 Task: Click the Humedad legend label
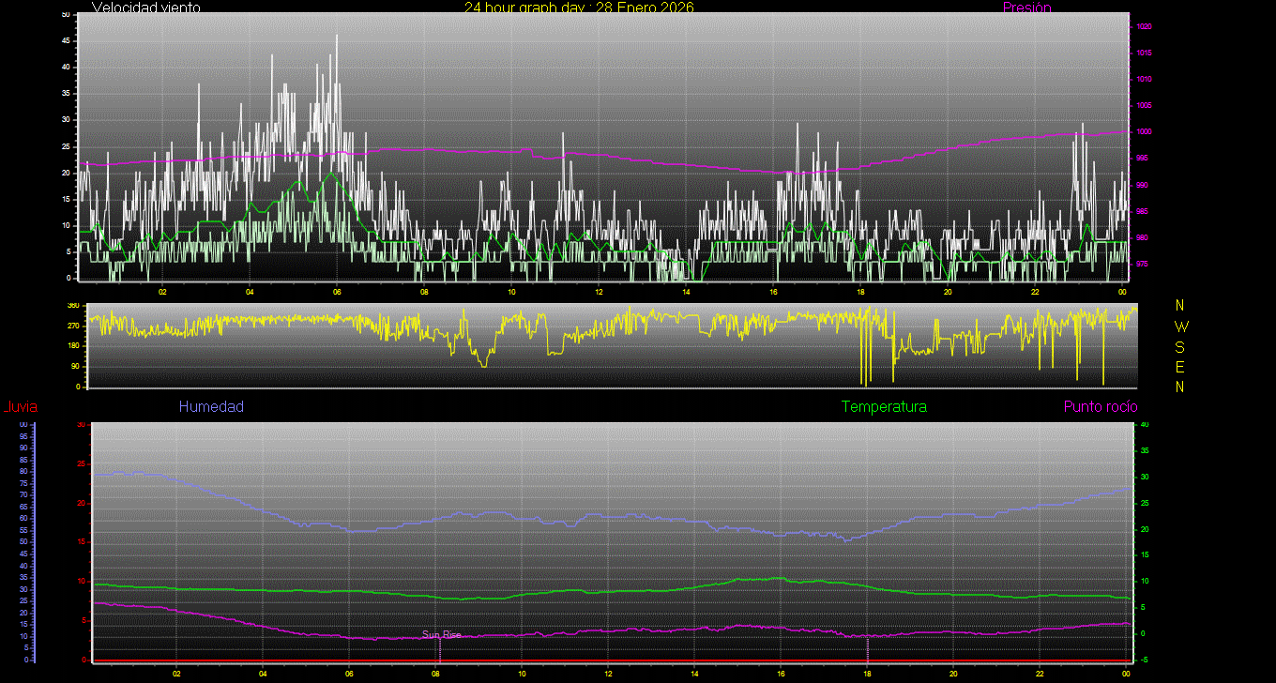point(211,406)
